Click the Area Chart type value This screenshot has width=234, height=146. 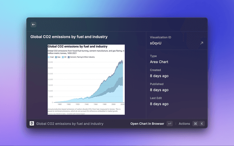159,62
